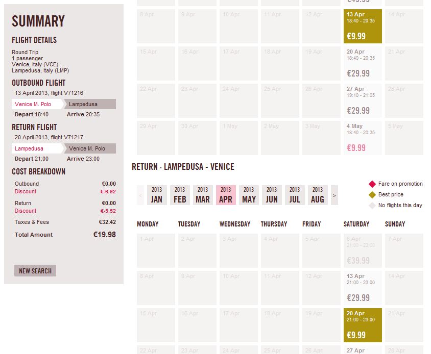This screenshot has width=431, height=354.
Task: Choose return 13 Apr flight at €29.99
Action: click(363, 288)
